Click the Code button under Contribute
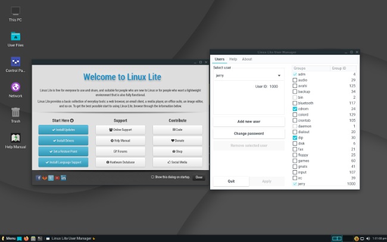Screen dimensions: 387x242 tap(177, 130)
